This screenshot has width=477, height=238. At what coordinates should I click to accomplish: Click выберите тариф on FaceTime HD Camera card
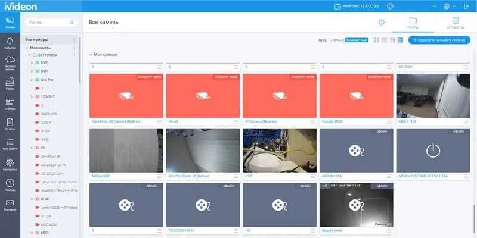tap(150, 77)
